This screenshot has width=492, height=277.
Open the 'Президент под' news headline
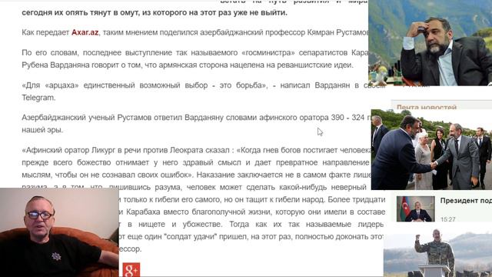pos(466,201)
